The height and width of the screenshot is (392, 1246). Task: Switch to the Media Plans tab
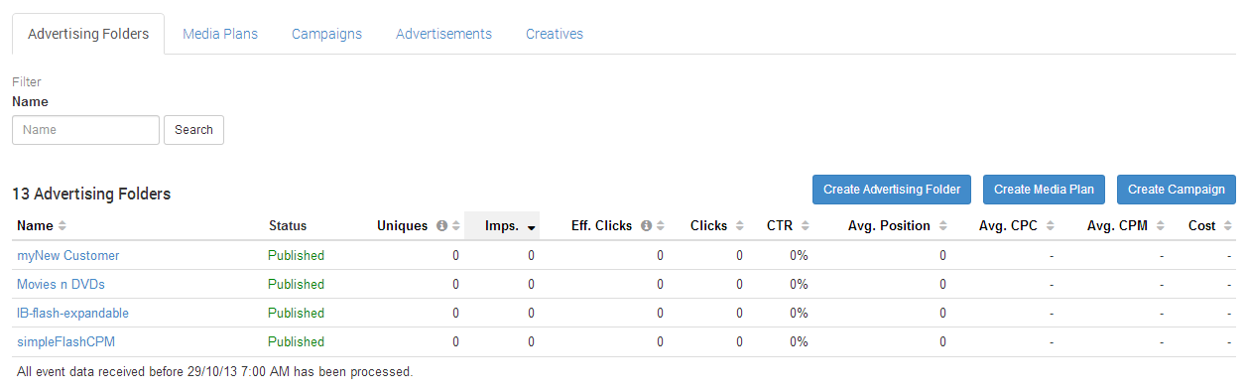click(x=220, y=34)
